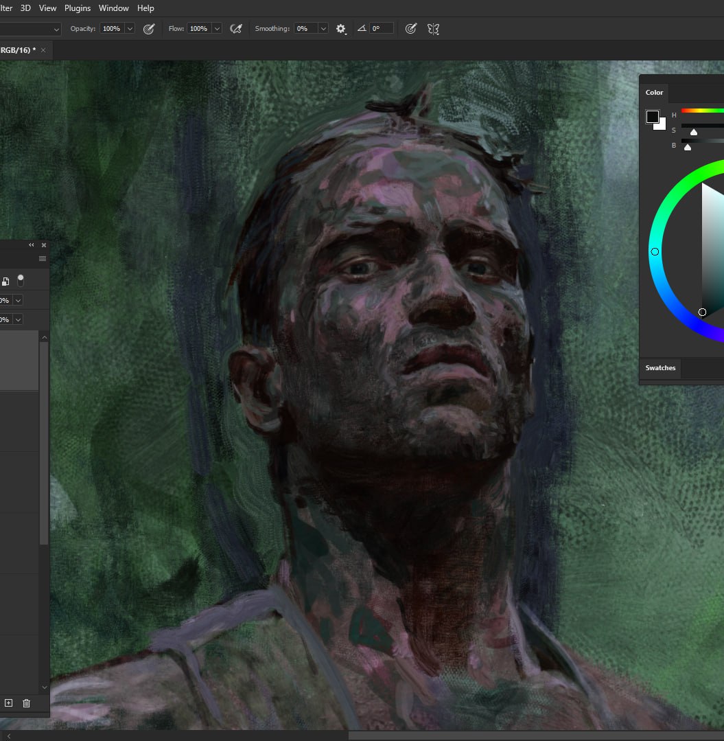Expand the Flow dropdown arrow

point(217,29)
